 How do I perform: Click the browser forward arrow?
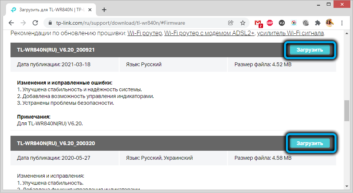point(23,23)
